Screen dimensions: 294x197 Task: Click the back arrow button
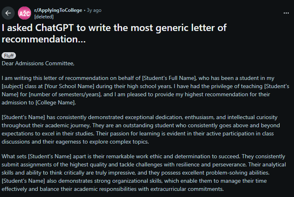point(8,13)
